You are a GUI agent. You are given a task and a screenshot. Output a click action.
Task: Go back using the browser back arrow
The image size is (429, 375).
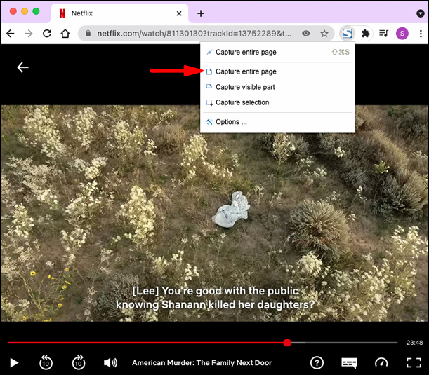pos(11,34)
